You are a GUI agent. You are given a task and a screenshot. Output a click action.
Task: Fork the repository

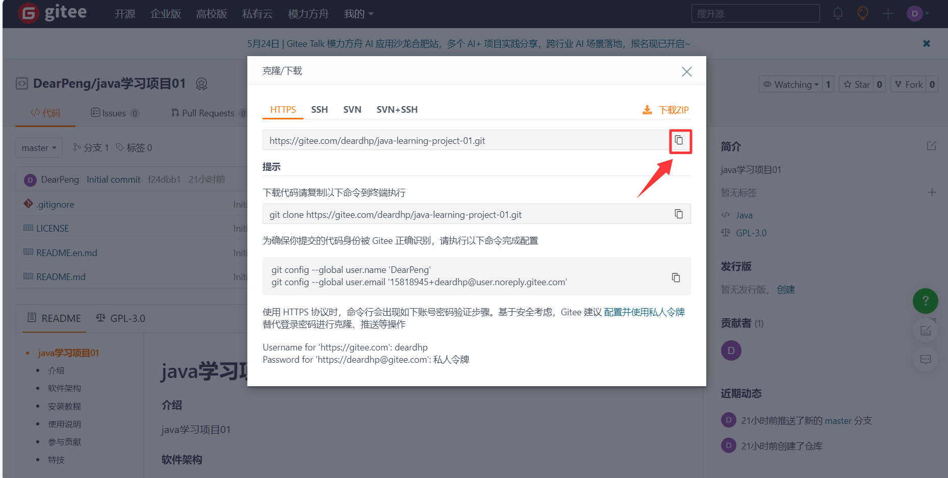coord(909,84)
